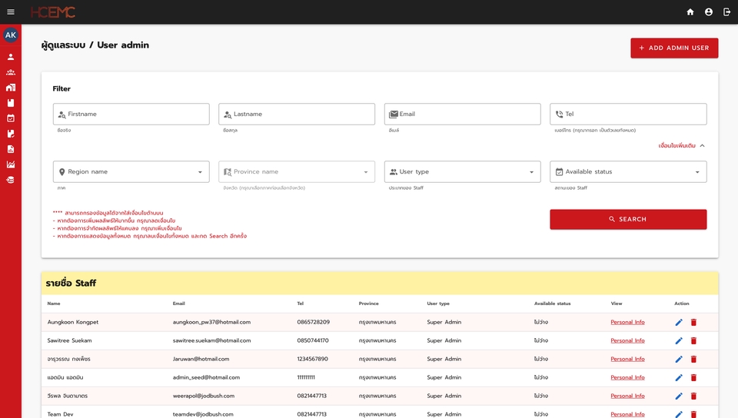
Task: Click the logout icon in top bar
Action: pyautogui.click(x=726, y=12)
